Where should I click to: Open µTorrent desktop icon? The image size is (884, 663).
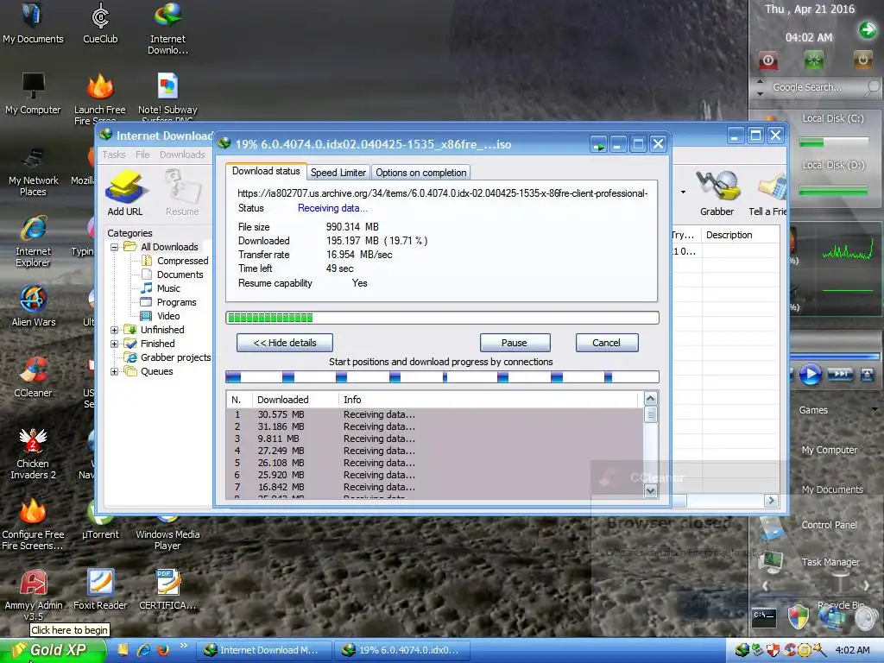100,520
